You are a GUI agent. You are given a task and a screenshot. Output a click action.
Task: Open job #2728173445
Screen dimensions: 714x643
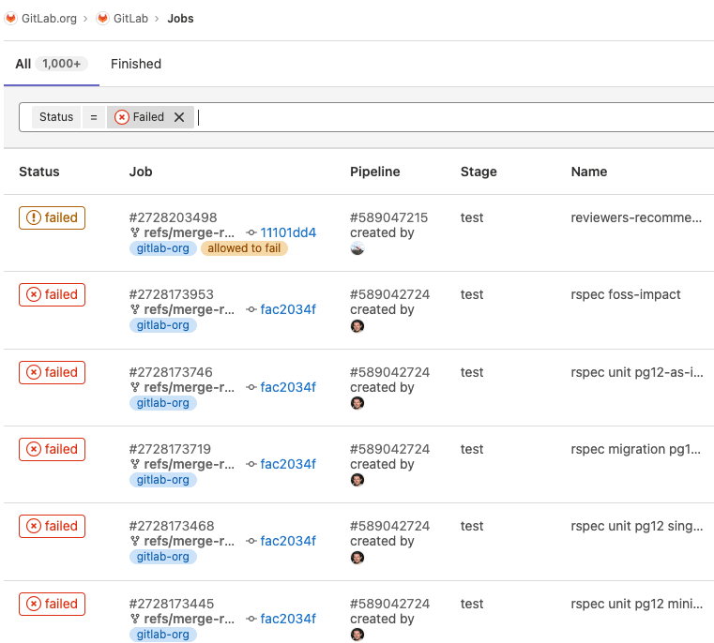[x=172, y=604]
